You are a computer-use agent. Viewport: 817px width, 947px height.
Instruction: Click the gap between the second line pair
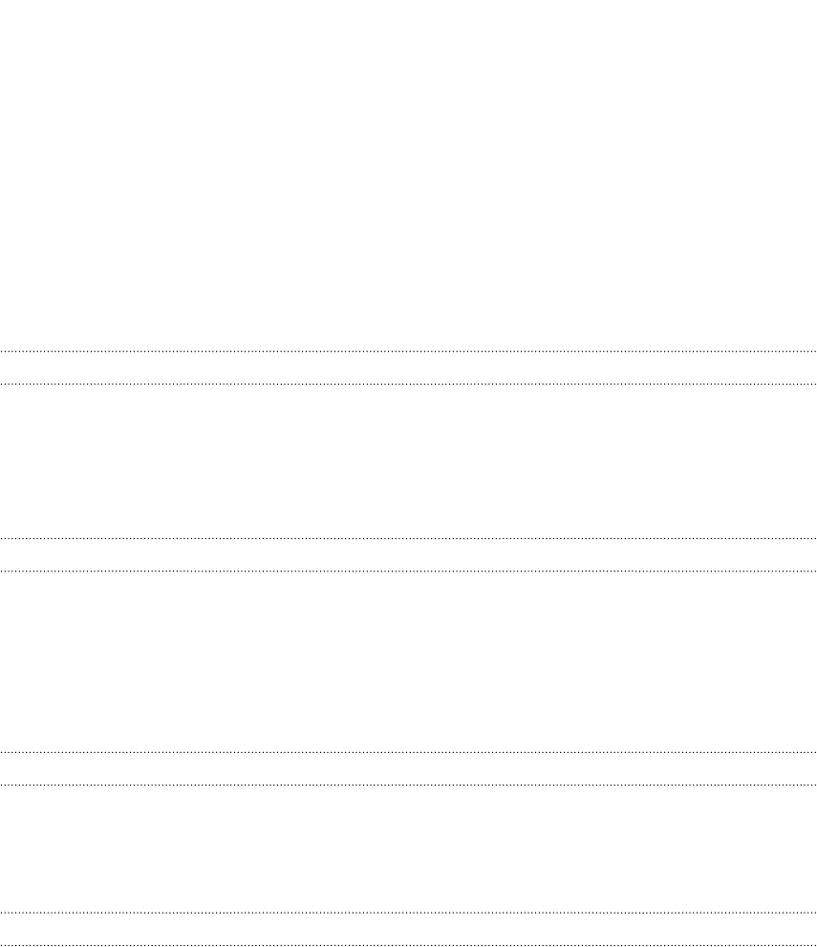(x=408, y=554)
